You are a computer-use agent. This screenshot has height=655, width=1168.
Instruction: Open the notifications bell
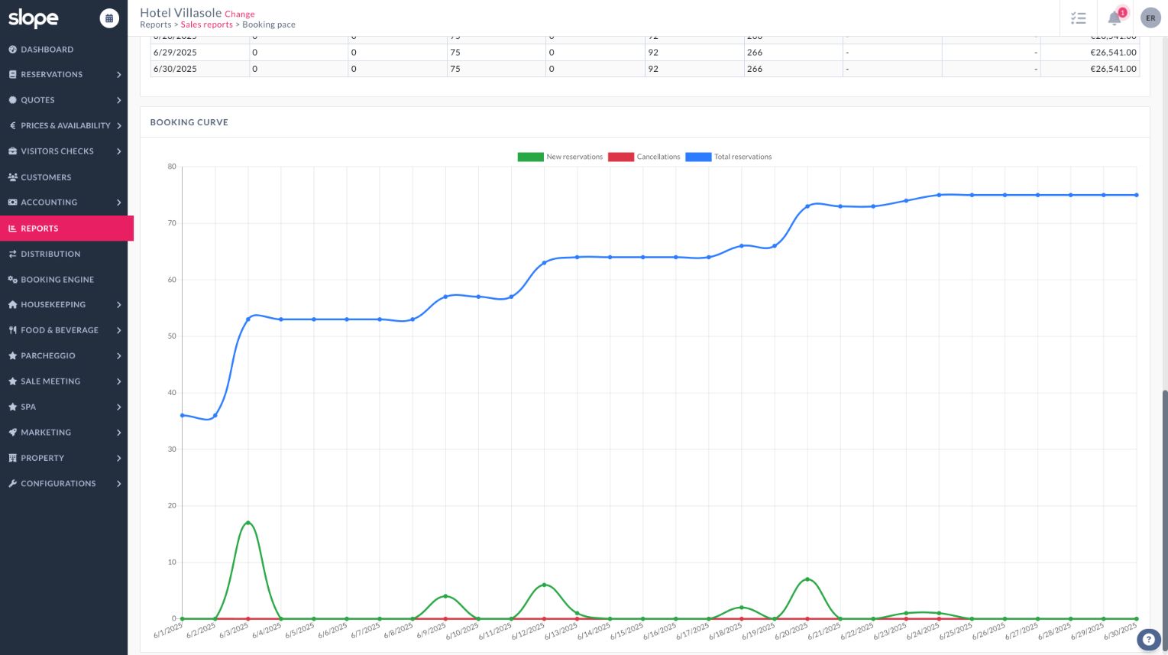tap(1115, 18)
